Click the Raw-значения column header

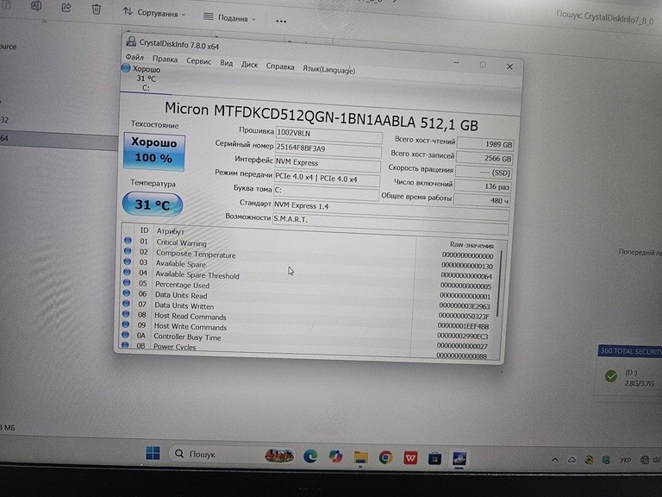click(x=472, y=245)
